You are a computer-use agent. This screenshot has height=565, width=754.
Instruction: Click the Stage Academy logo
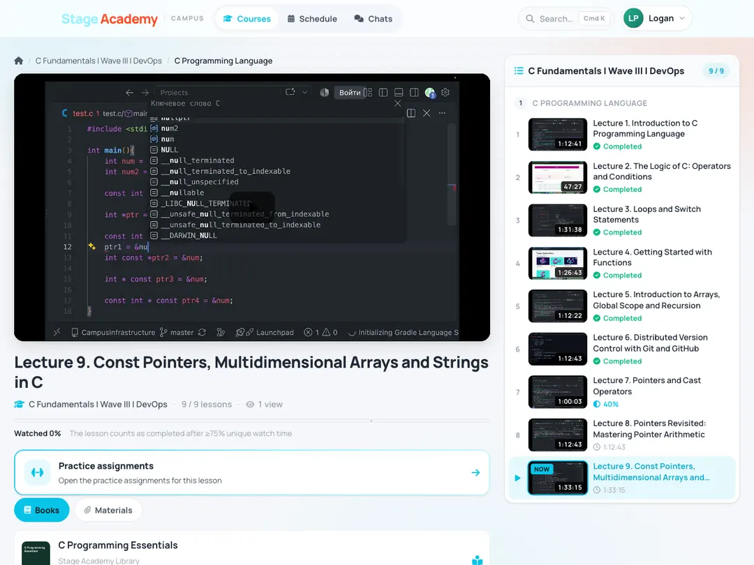pyautogui.click(x=110, y=19)
